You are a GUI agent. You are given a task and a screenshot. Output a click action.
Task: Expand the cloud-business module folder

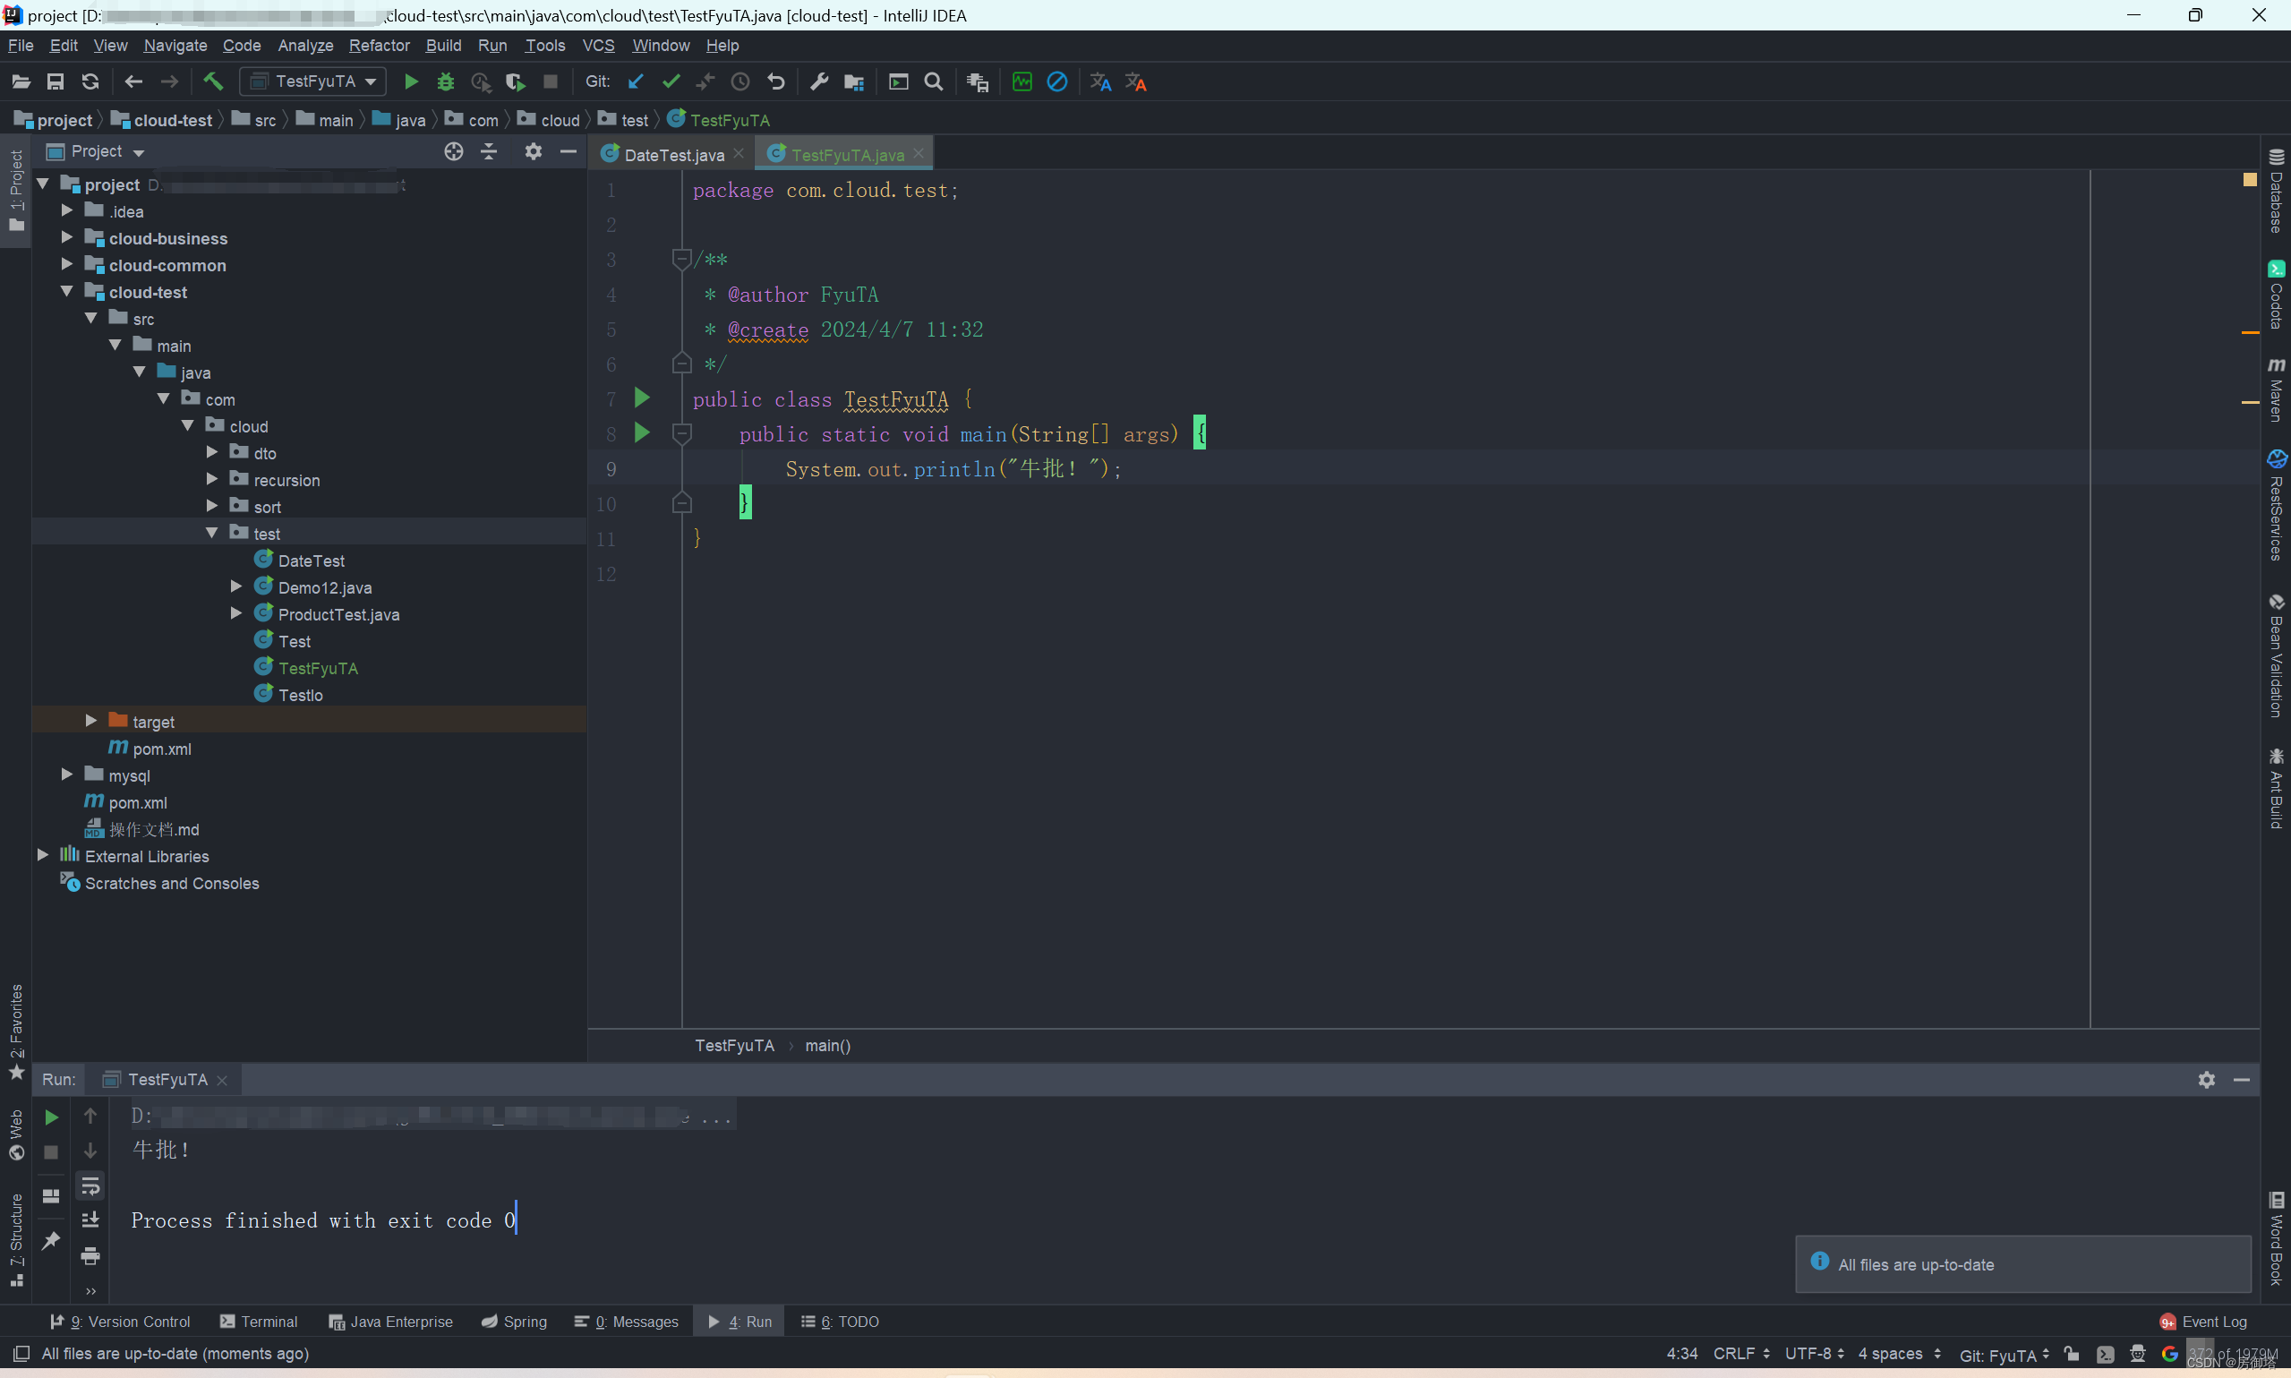(67, 237)
